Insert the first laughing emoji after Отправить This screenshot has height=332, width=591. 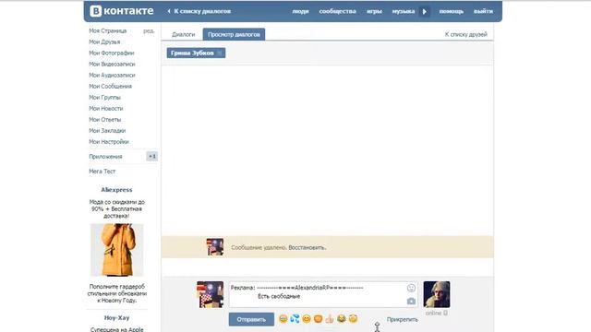pyautogui.click(x=283, y=319)
